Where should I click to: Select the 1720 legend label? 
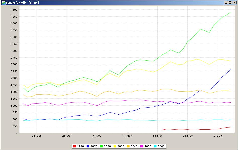coord(80,146)
